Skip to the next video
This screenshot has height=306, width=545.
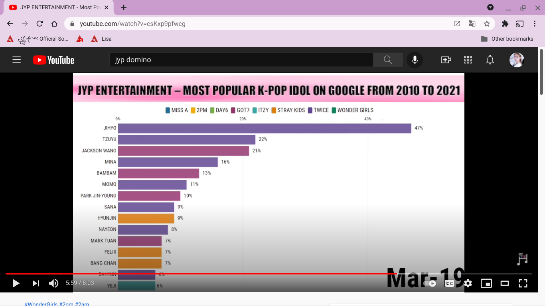[x=36, y=283]
